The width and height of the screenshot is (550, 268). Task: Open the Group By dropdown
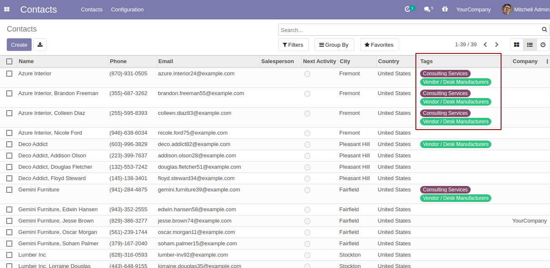click(334, 45)
